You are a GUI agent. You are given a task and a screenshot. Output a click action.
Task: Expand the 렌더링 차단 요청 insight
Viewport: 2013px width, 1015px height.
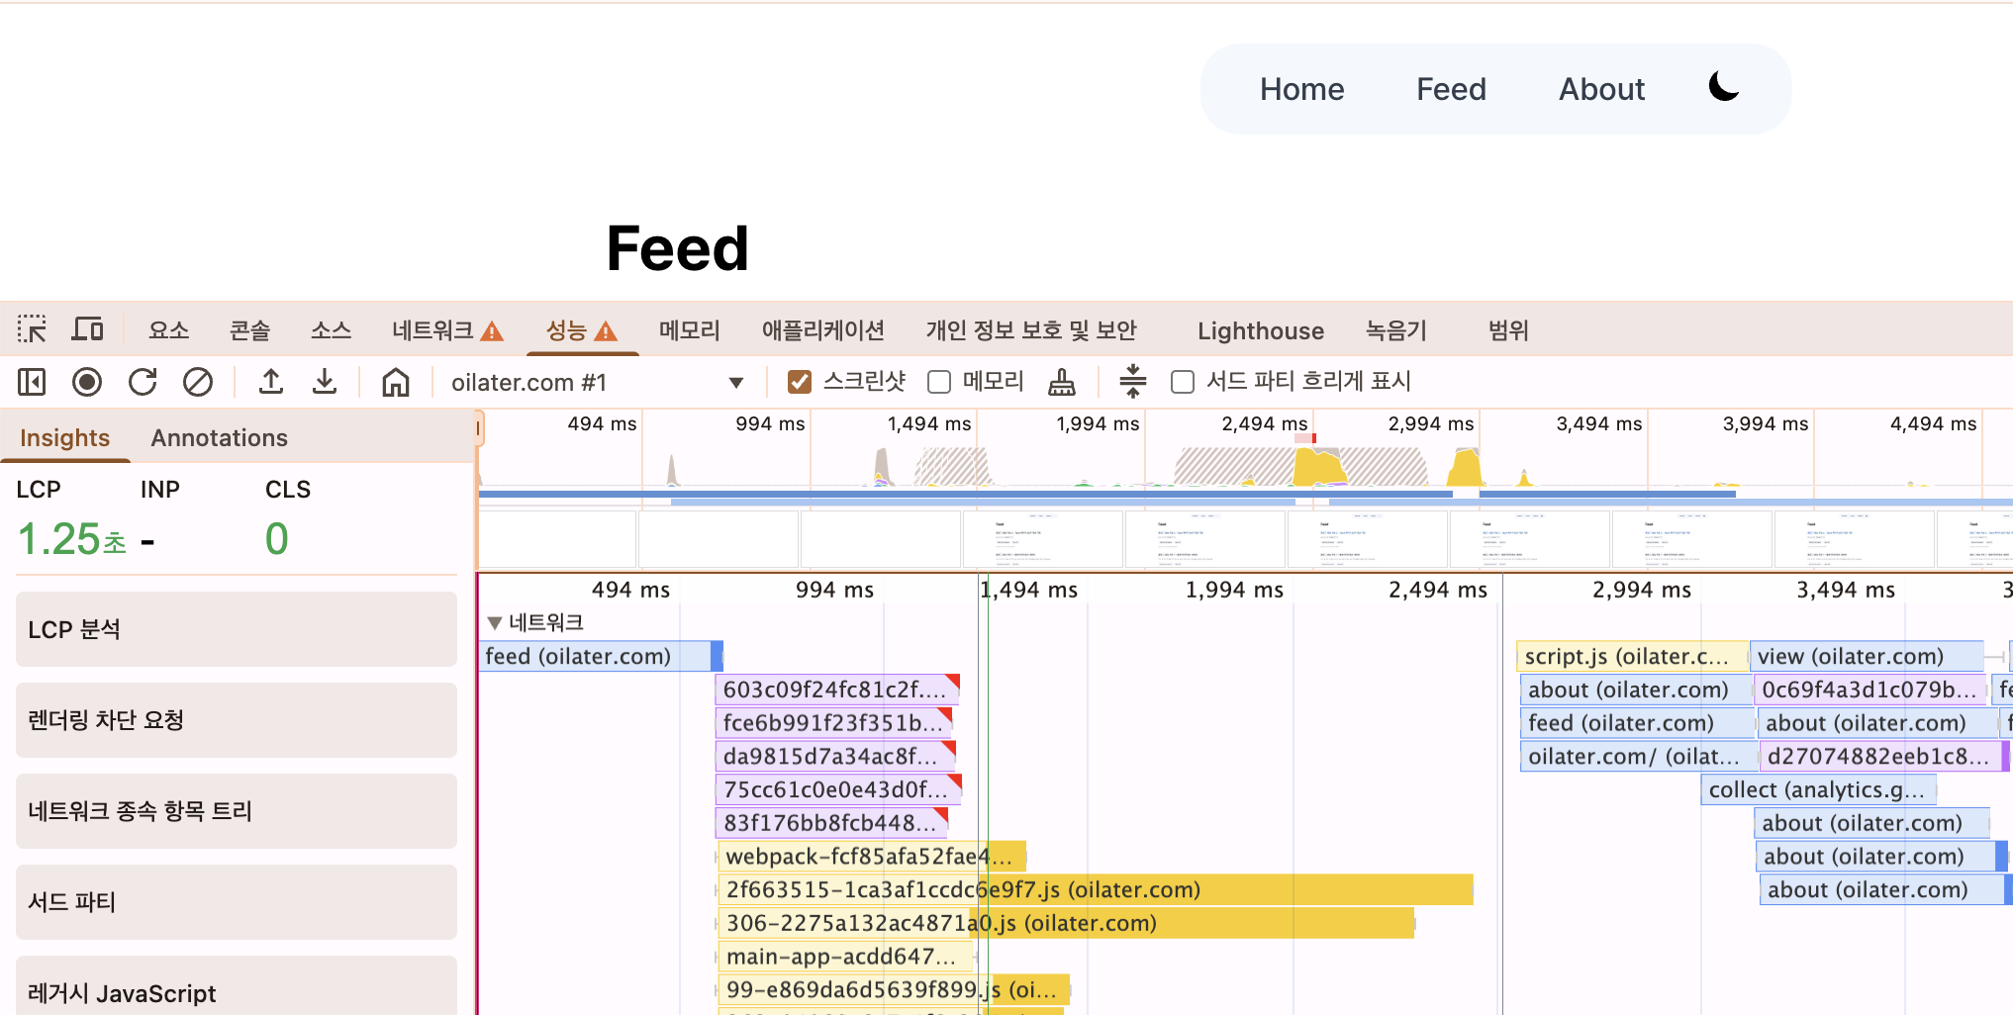237,720
